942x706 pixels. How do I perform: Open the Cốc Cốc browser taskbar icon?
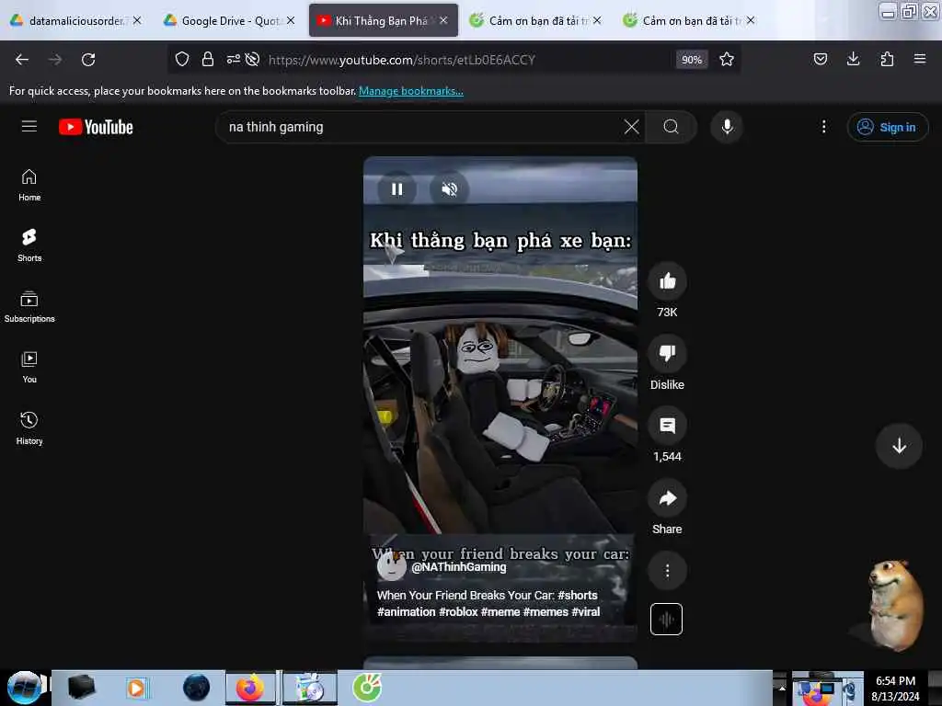click(x=367, y=688)
